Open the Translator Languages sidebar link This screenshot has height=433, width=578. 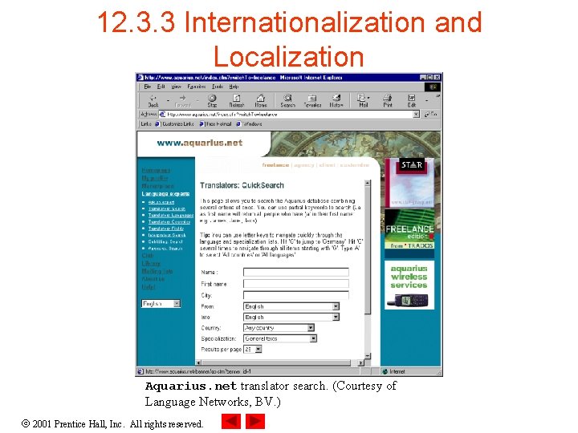171,215
